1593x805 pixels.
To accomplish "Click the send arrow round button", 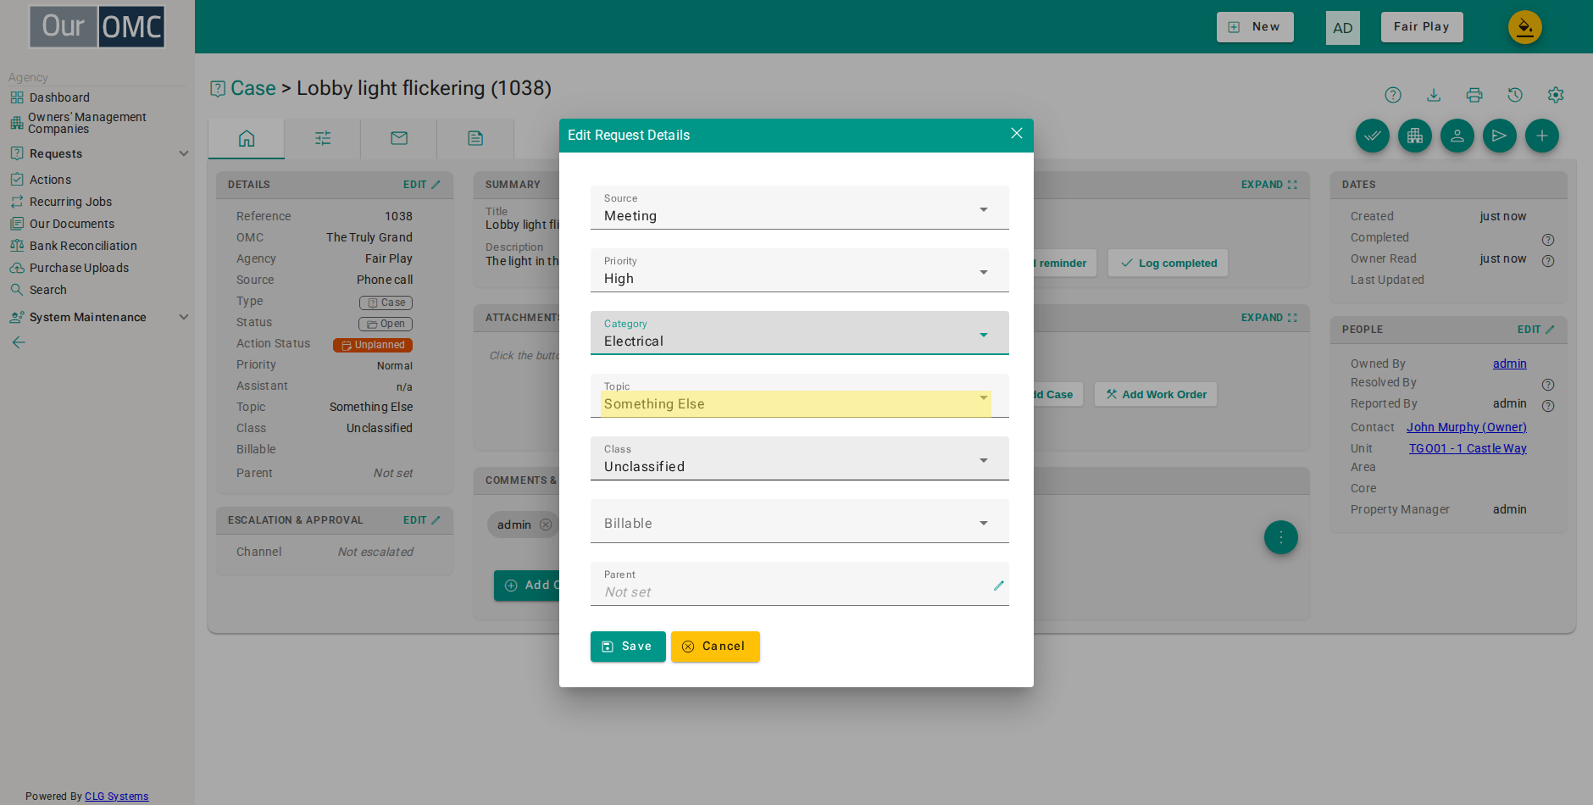I will coord(1500,136).
